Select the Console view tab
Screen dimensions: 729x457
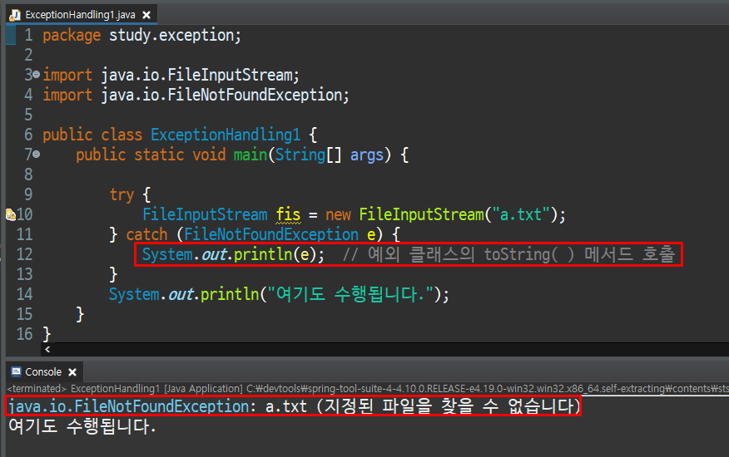(43, 372)
